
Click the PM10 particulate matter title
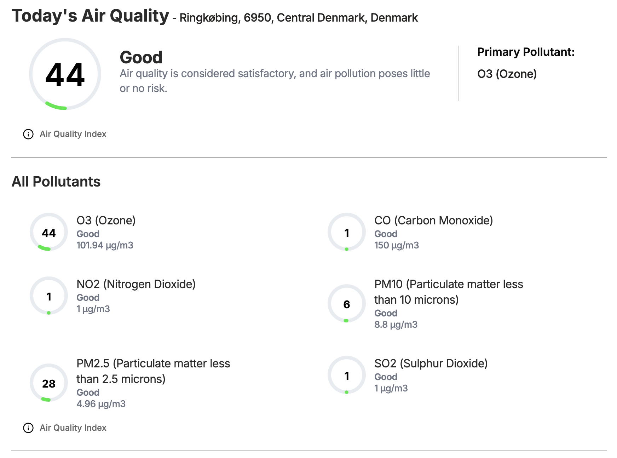tap(449, 292)
